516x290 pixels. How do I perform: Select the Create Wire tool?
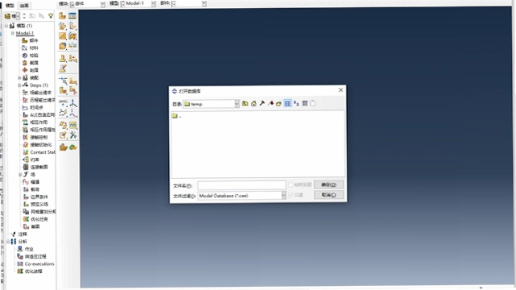click(63, 35)
